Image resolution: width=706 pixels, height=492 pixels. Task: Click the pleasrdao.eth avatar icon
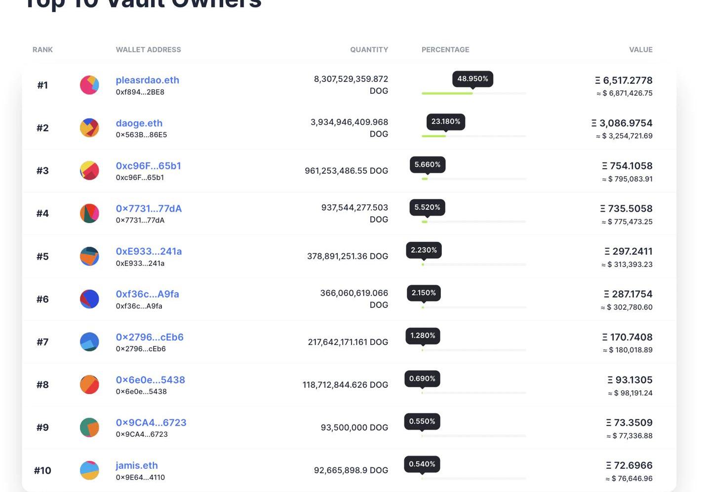[x=89, y=85]
